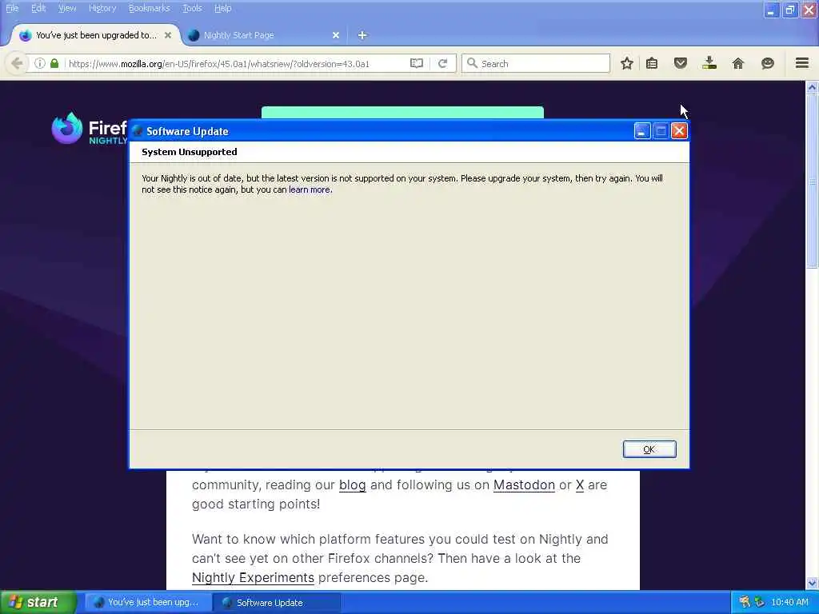Viewport: 819px width, 614px height.
Task: Open the Windows Start button
Action: [38, 602]
